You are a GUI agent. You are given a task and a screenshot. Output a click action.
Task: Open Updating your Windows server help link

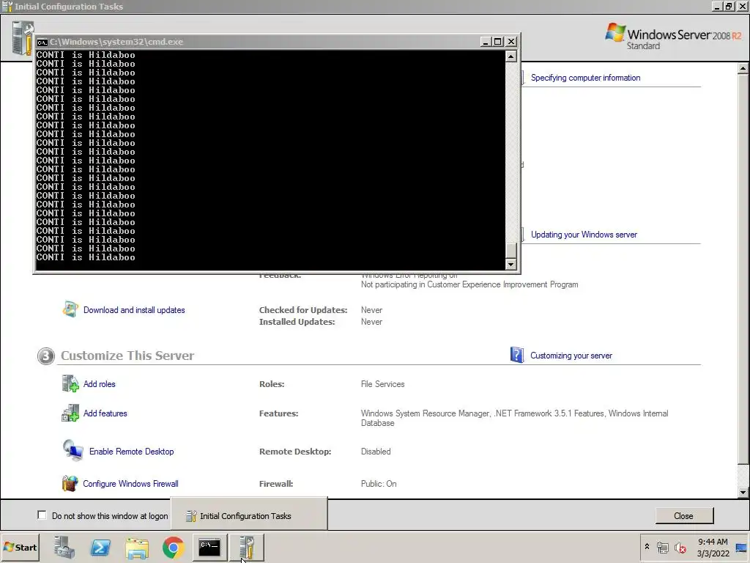[x=584, y=235]
